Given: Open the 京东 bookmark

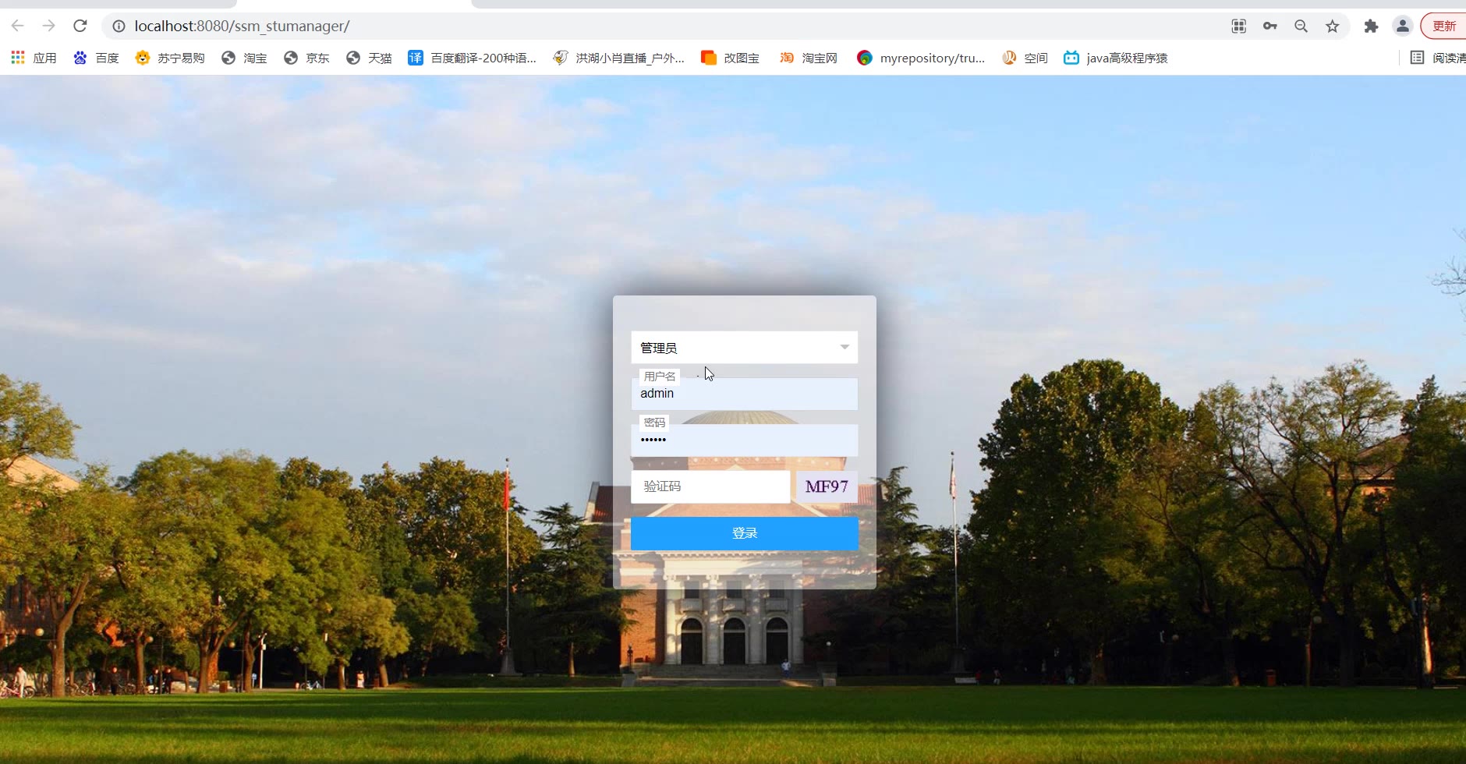Looking at the screenshot, I should click(306, 58).
